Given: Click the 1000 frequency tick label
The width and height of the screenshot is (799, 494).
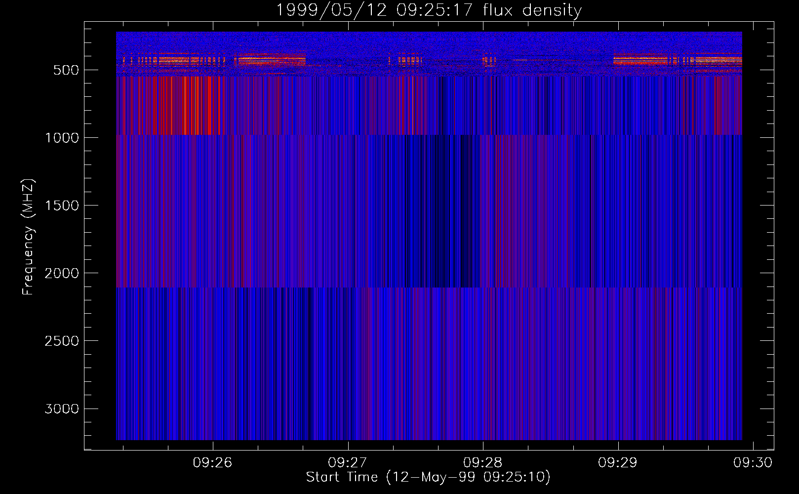Looking at the screenshot, I should pyautogui.click(x=62, y=138).
